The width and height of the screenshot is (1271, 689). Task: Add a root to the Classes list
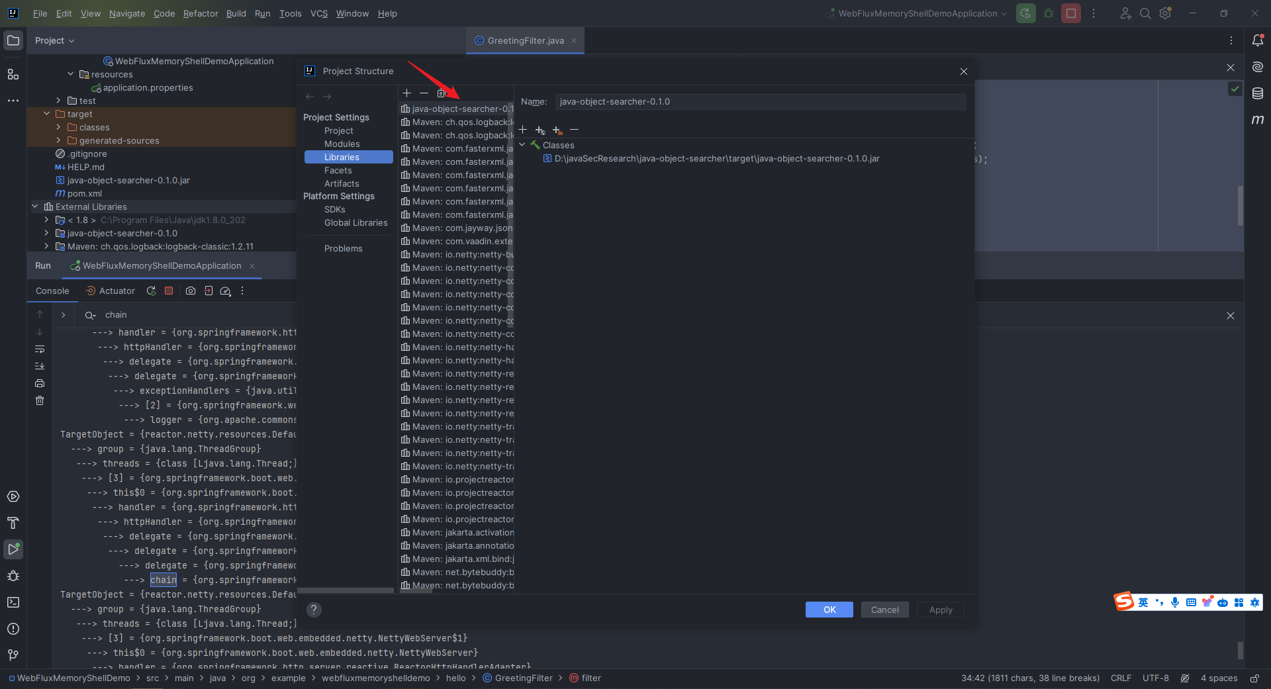pyautogui.click(x=523, y=130)
